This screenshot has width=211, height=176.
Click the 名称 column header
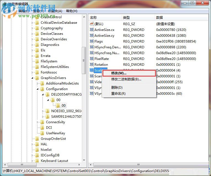[x=105, y=18]
